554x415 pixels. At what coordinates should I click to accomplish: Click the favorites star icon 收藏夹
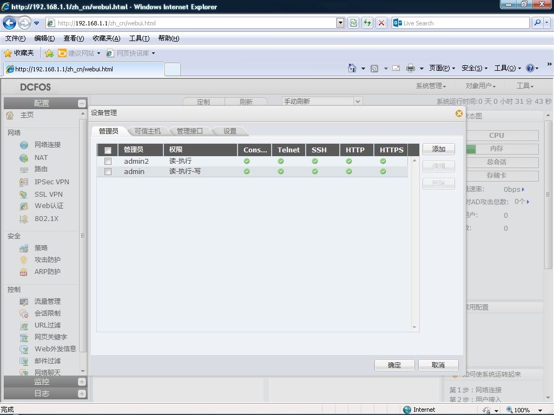click(19, 53)
